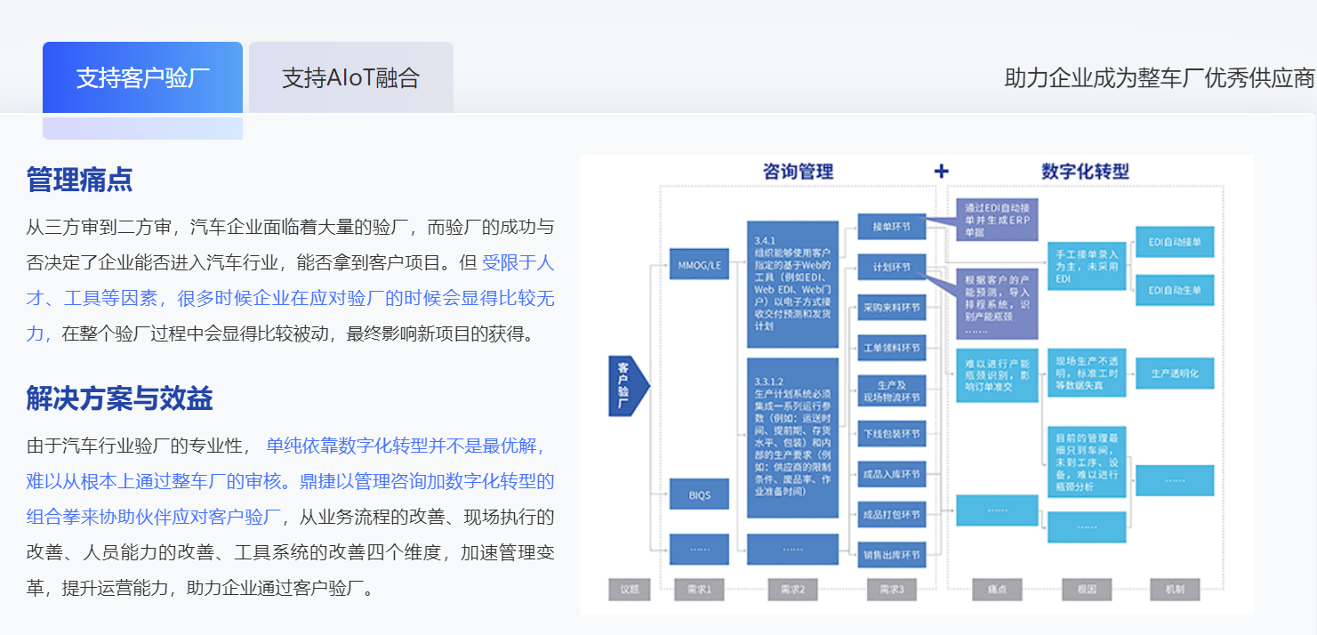Viewport: 1317px width, 635px height.
Task: Click the 根因 gray label
Action: (x=1087, y=589)
